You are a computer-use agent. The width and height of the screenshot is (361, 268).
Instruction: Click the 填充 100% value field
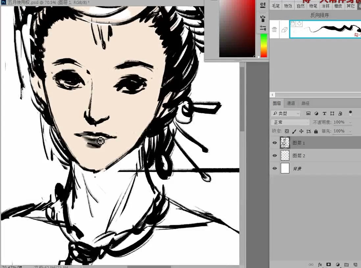pos(339,131)
